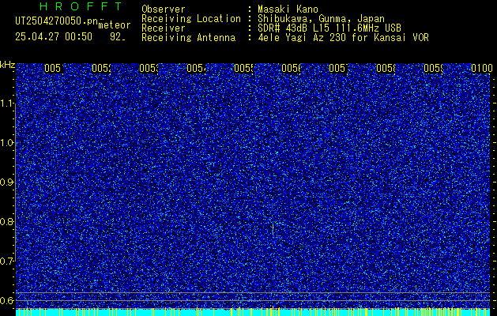Select the UT2504270050 file name text
Image resolution: width=497 pixels, height=316 pixels.
(x=57, y=21)
